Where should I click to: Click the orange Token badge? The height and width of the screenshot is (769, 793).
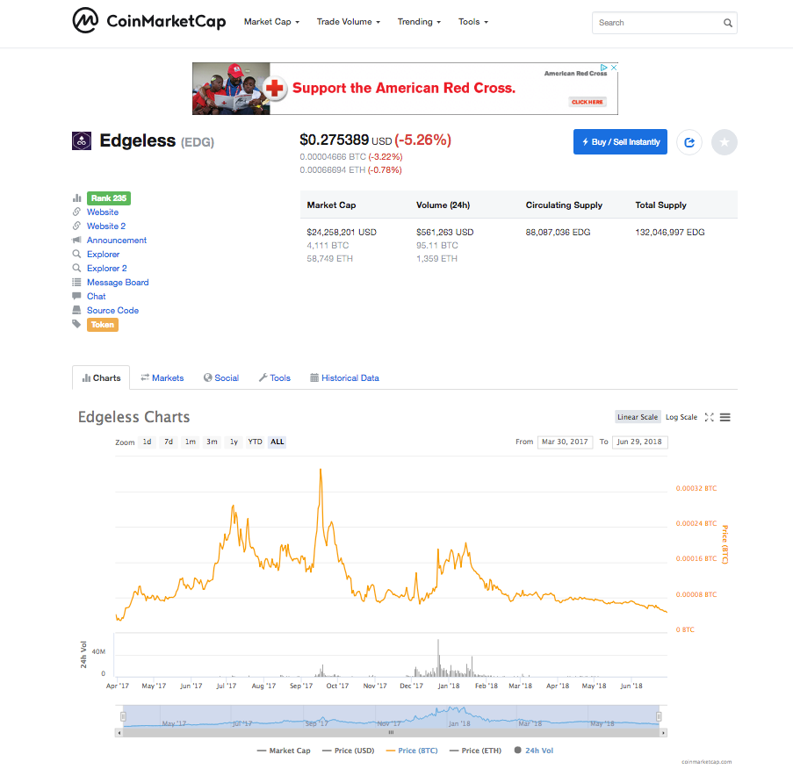pos(103,325)
